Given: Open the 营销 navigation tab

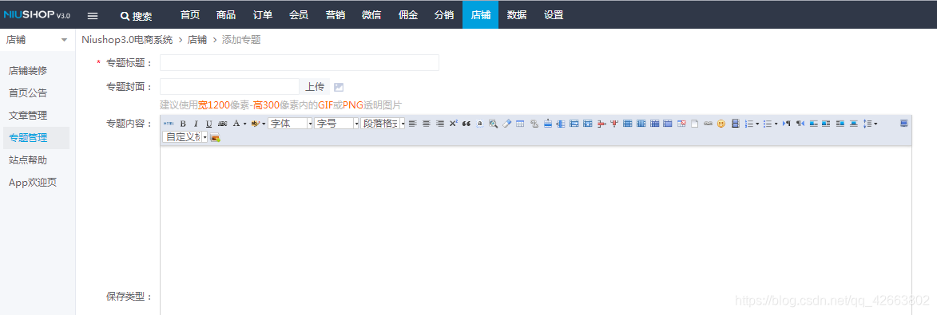Looking at the screenshot, I should (335, 15).
